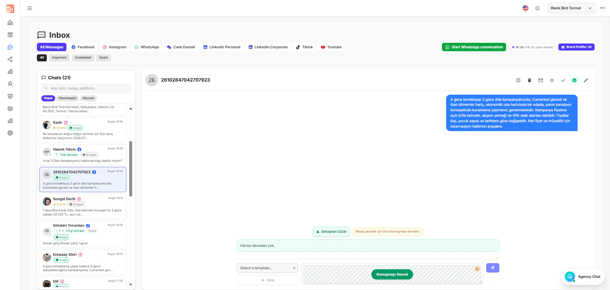This screenshot has height=290, width=610.
Task: Mark conversation completed with checkmark icon
Action: 563,80
